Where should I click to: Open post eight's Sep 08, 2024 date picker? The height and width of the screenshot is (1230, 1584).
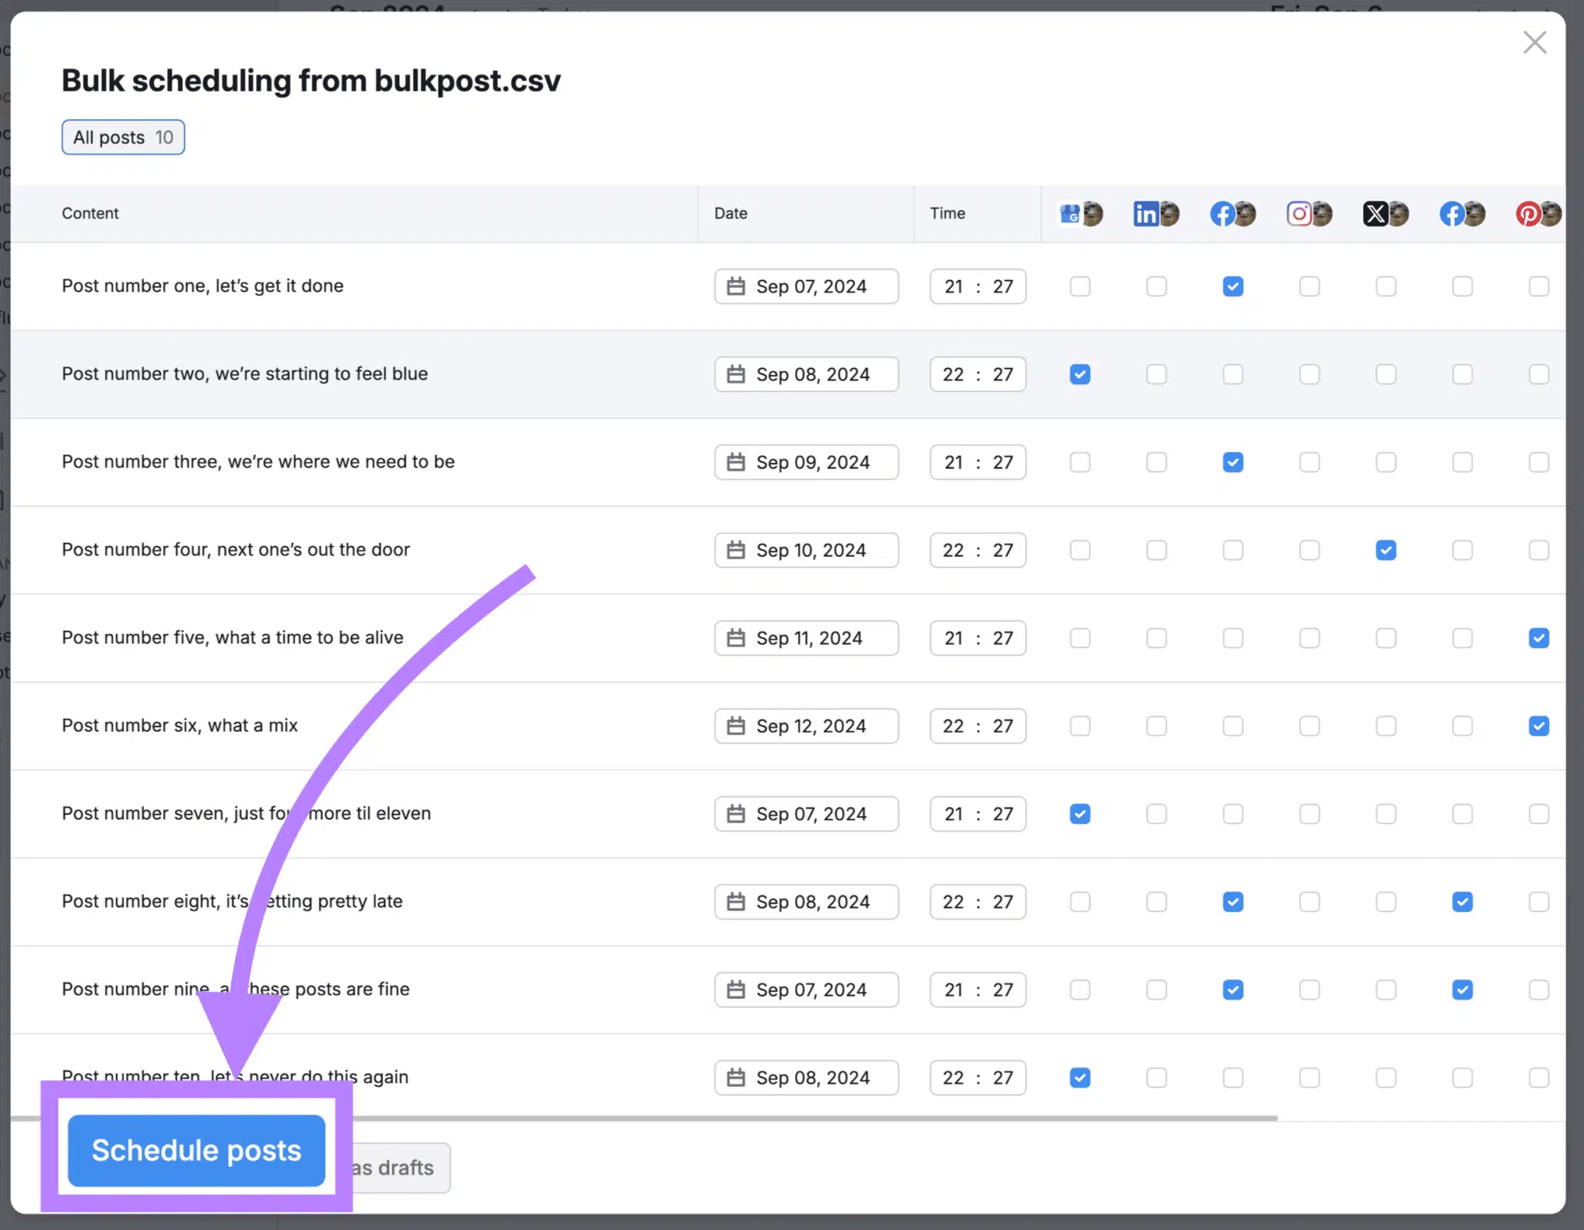[806, 902]
